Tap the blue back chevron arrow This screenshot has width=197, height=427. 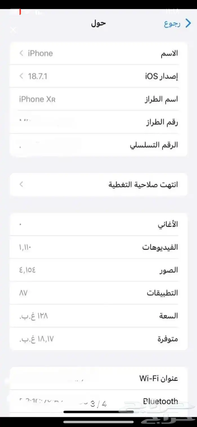pos(188,24)
